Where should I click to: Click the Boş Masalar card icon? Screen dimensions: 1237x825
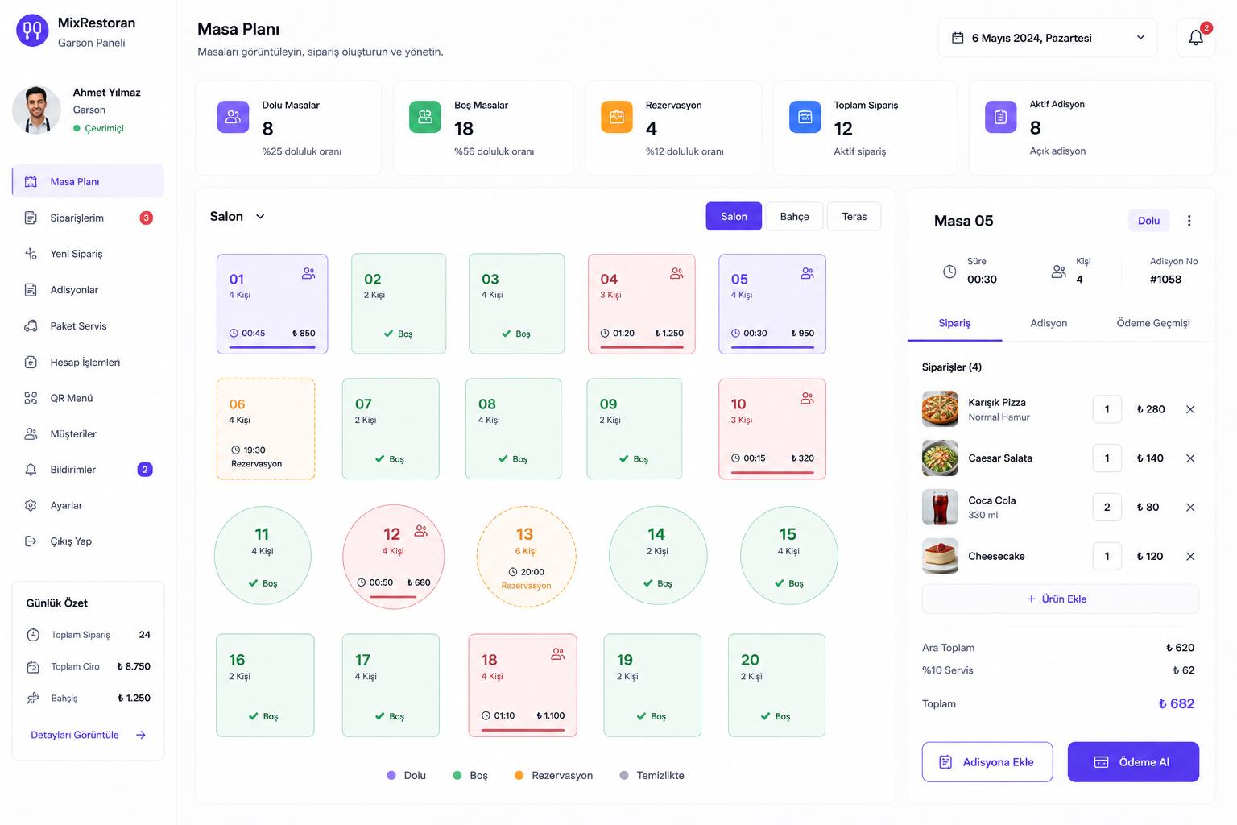click(x=425, y=117)
